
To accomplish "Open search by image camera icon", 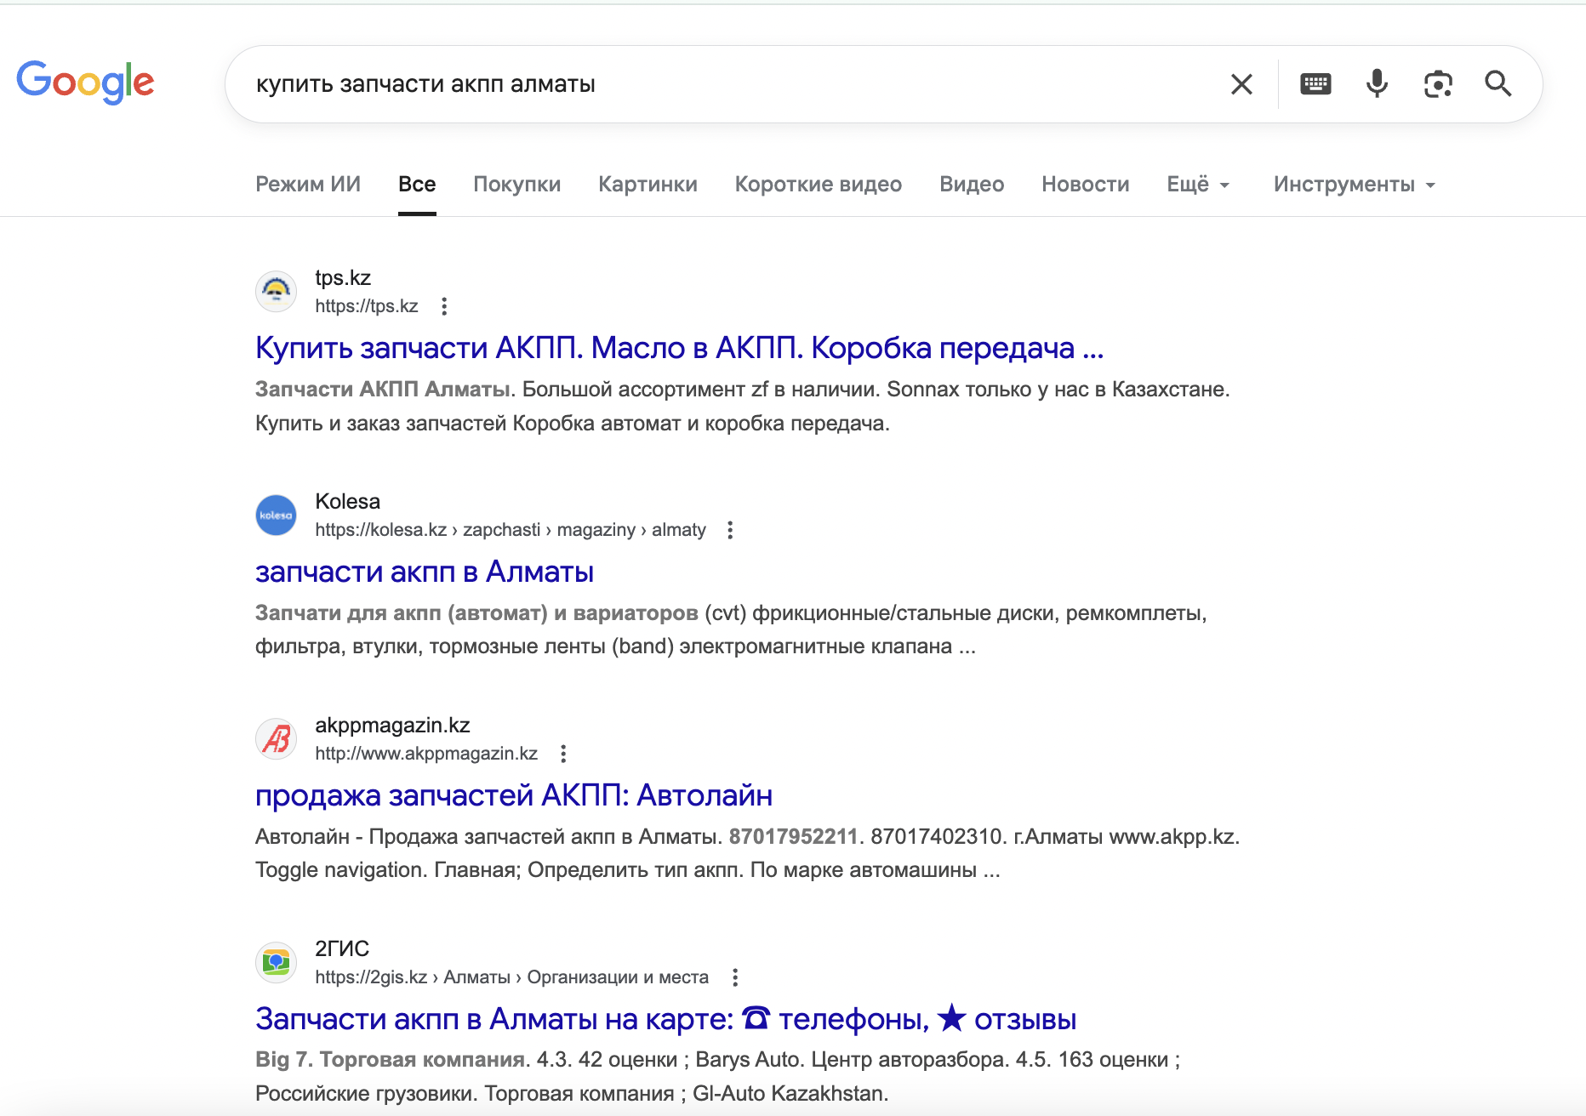I will tap(1438, 83).
